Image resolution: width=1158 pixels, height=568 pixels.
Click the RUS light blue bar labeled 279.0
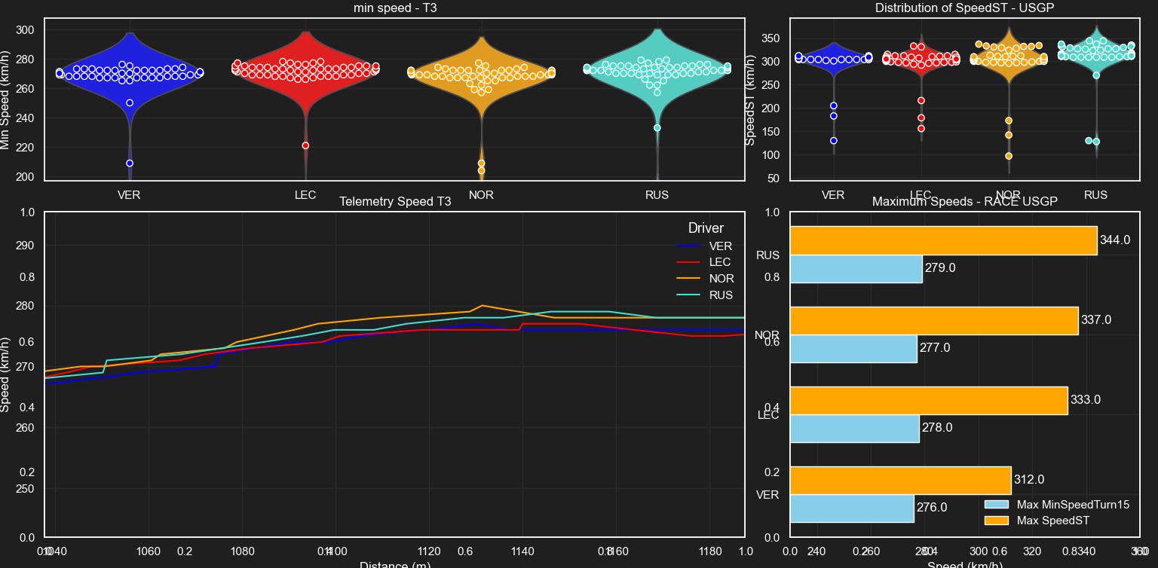pos(856,269)
